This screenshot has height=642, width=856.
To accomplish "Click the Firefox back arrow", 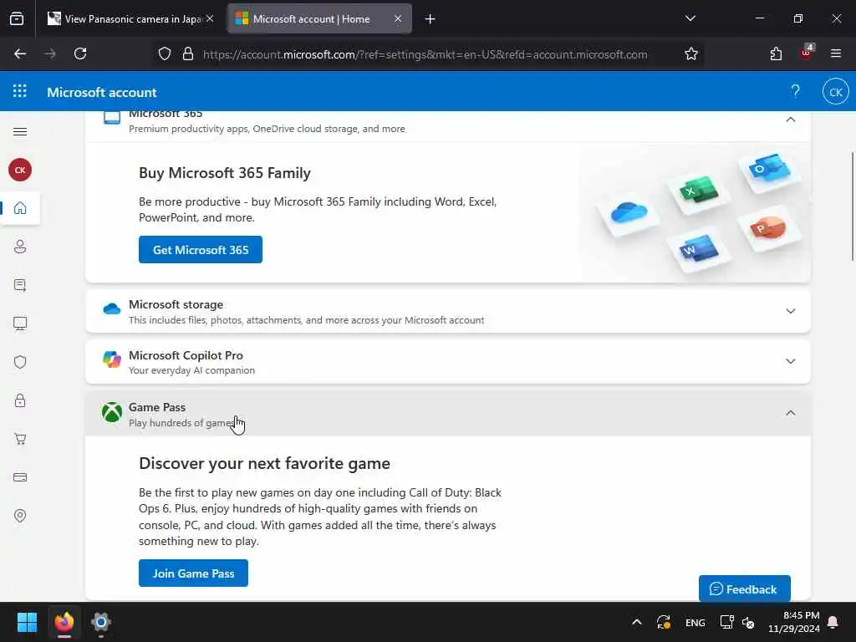I will (20, 53).
